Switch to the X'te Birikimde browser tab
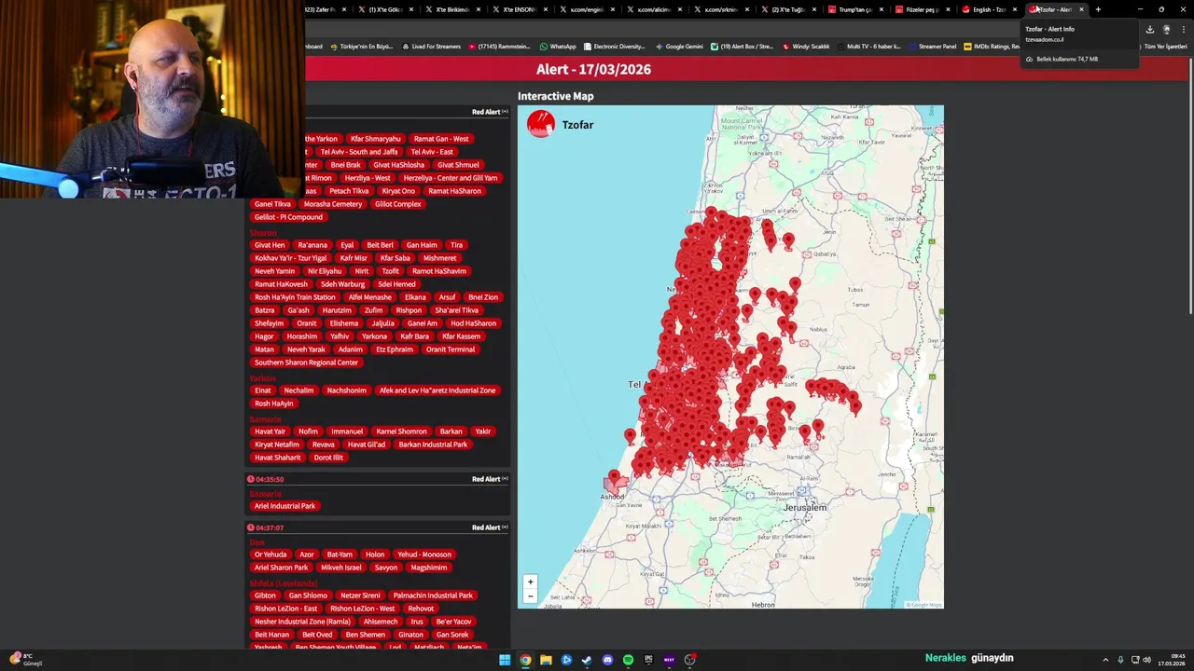 [x=448, y=9]
